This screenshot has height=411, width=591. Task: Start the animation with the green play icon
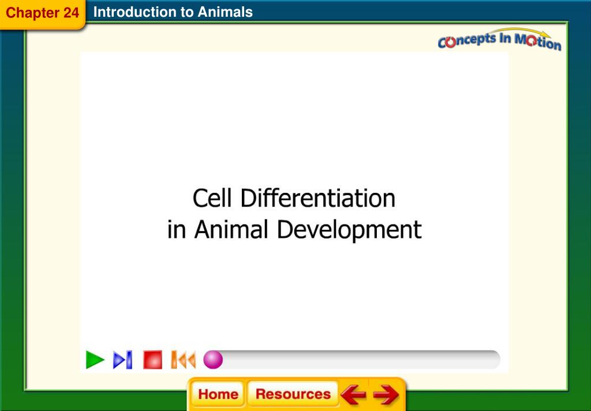pos(95,360)
